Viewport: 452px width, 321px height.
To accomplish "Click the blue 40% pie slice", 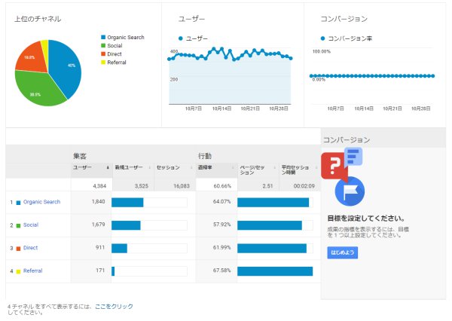I will [x=66, y=68].
